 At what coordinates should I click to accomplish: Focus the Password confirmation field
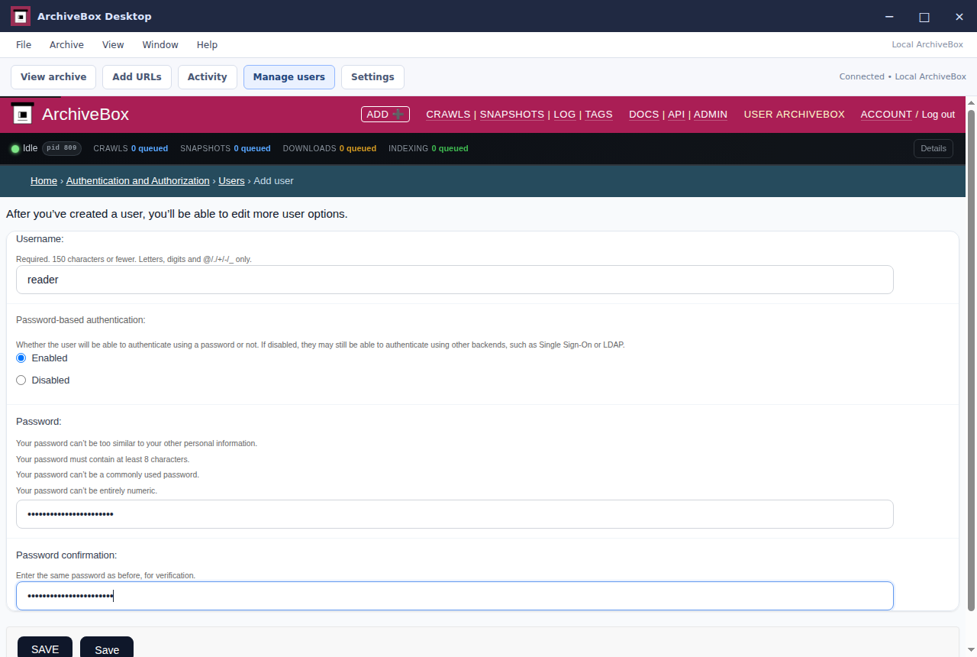(455, 596)
